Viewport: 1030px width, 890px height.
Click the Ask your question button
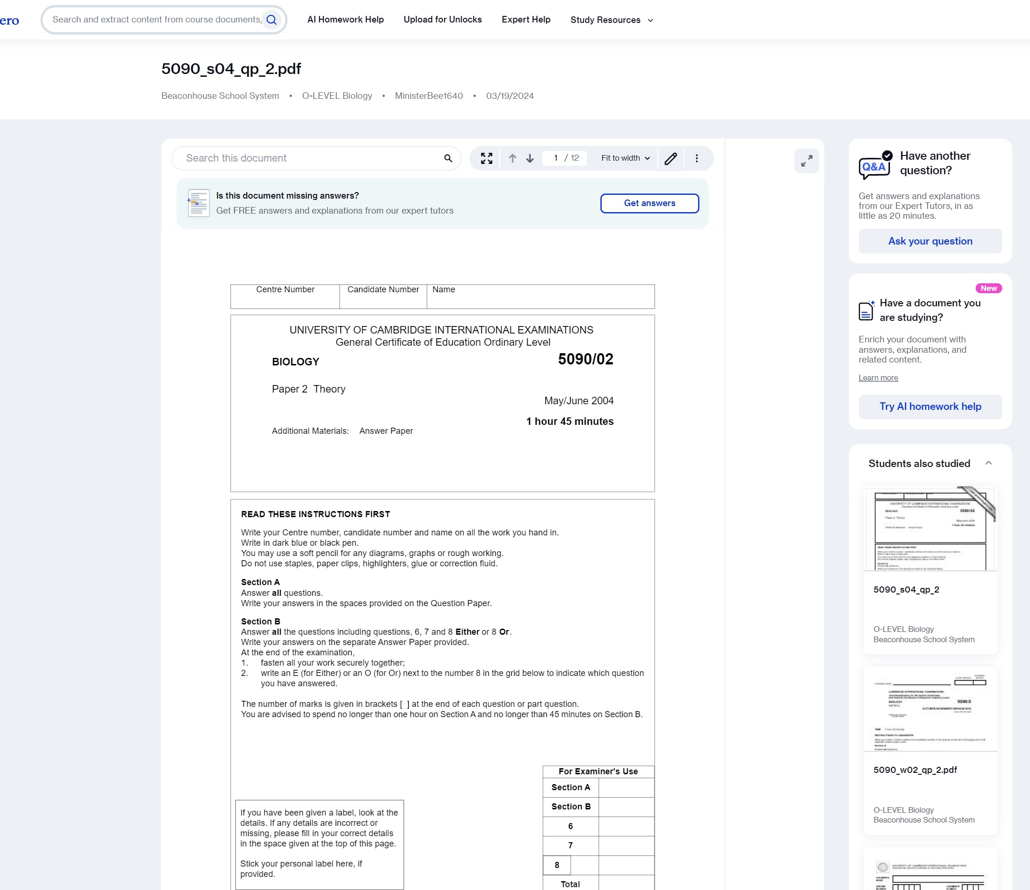[930, 242]
